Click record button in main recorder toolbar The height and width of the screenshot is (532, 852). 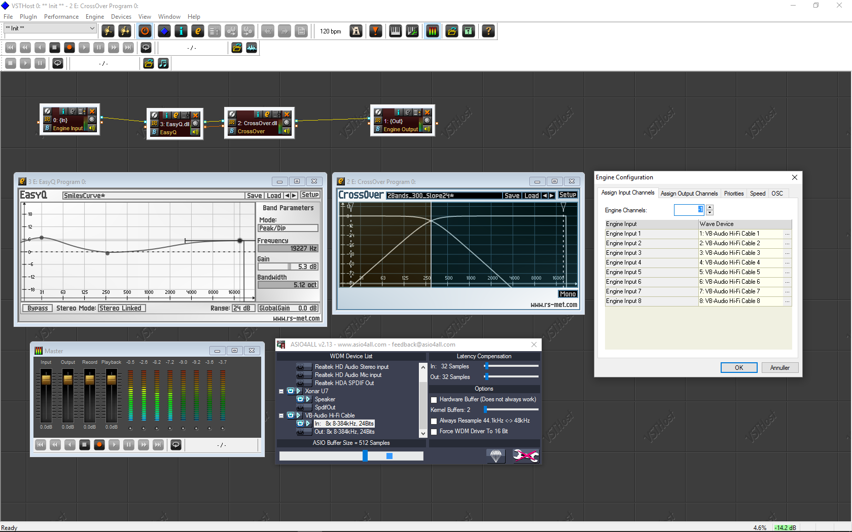point(69,48)
